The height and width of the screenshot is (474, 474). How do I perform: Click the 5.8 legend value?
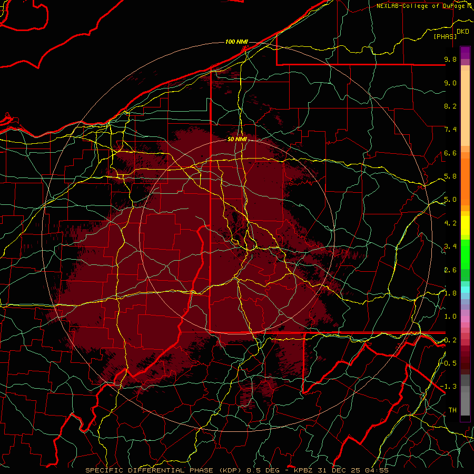click(x=450, y=176)
